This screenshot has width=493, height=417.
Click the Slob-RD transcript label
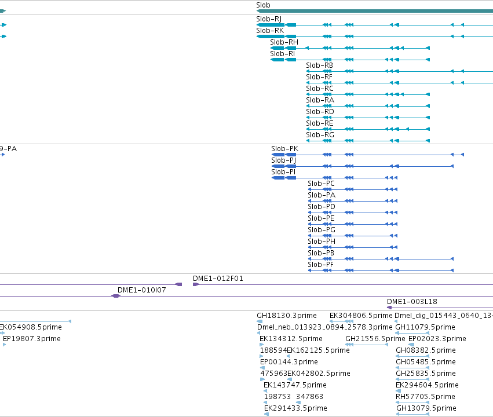[x=320, y=112]
